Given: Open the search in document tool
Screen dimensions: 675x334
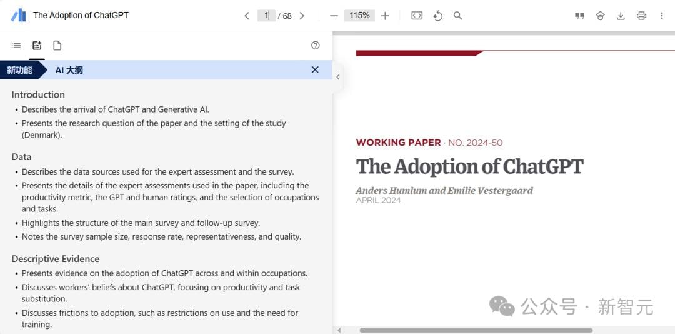Looking at the screenshot, I should point(457,16).
